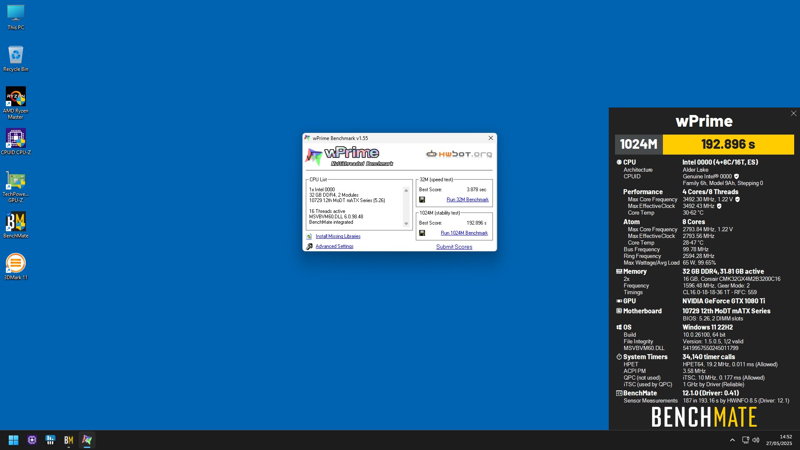Click the CPU section chip icon

coord(619,162)
